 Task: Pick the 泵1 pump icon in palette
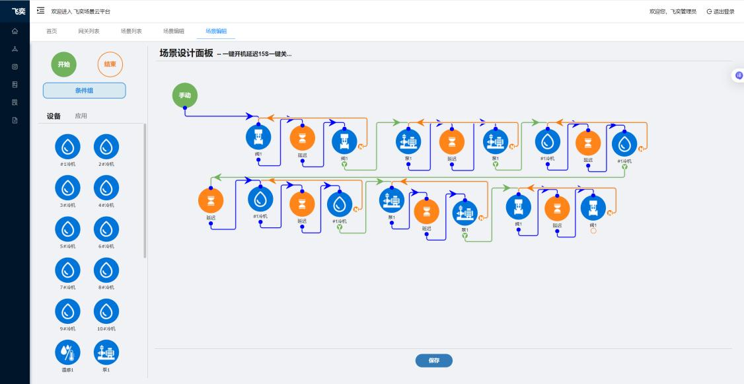point(106,352)
